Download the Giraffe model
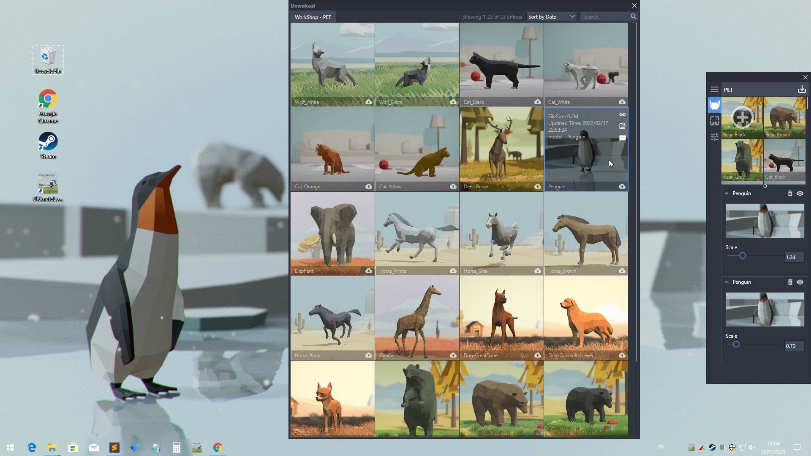811x456 pixels. point(453,355)
